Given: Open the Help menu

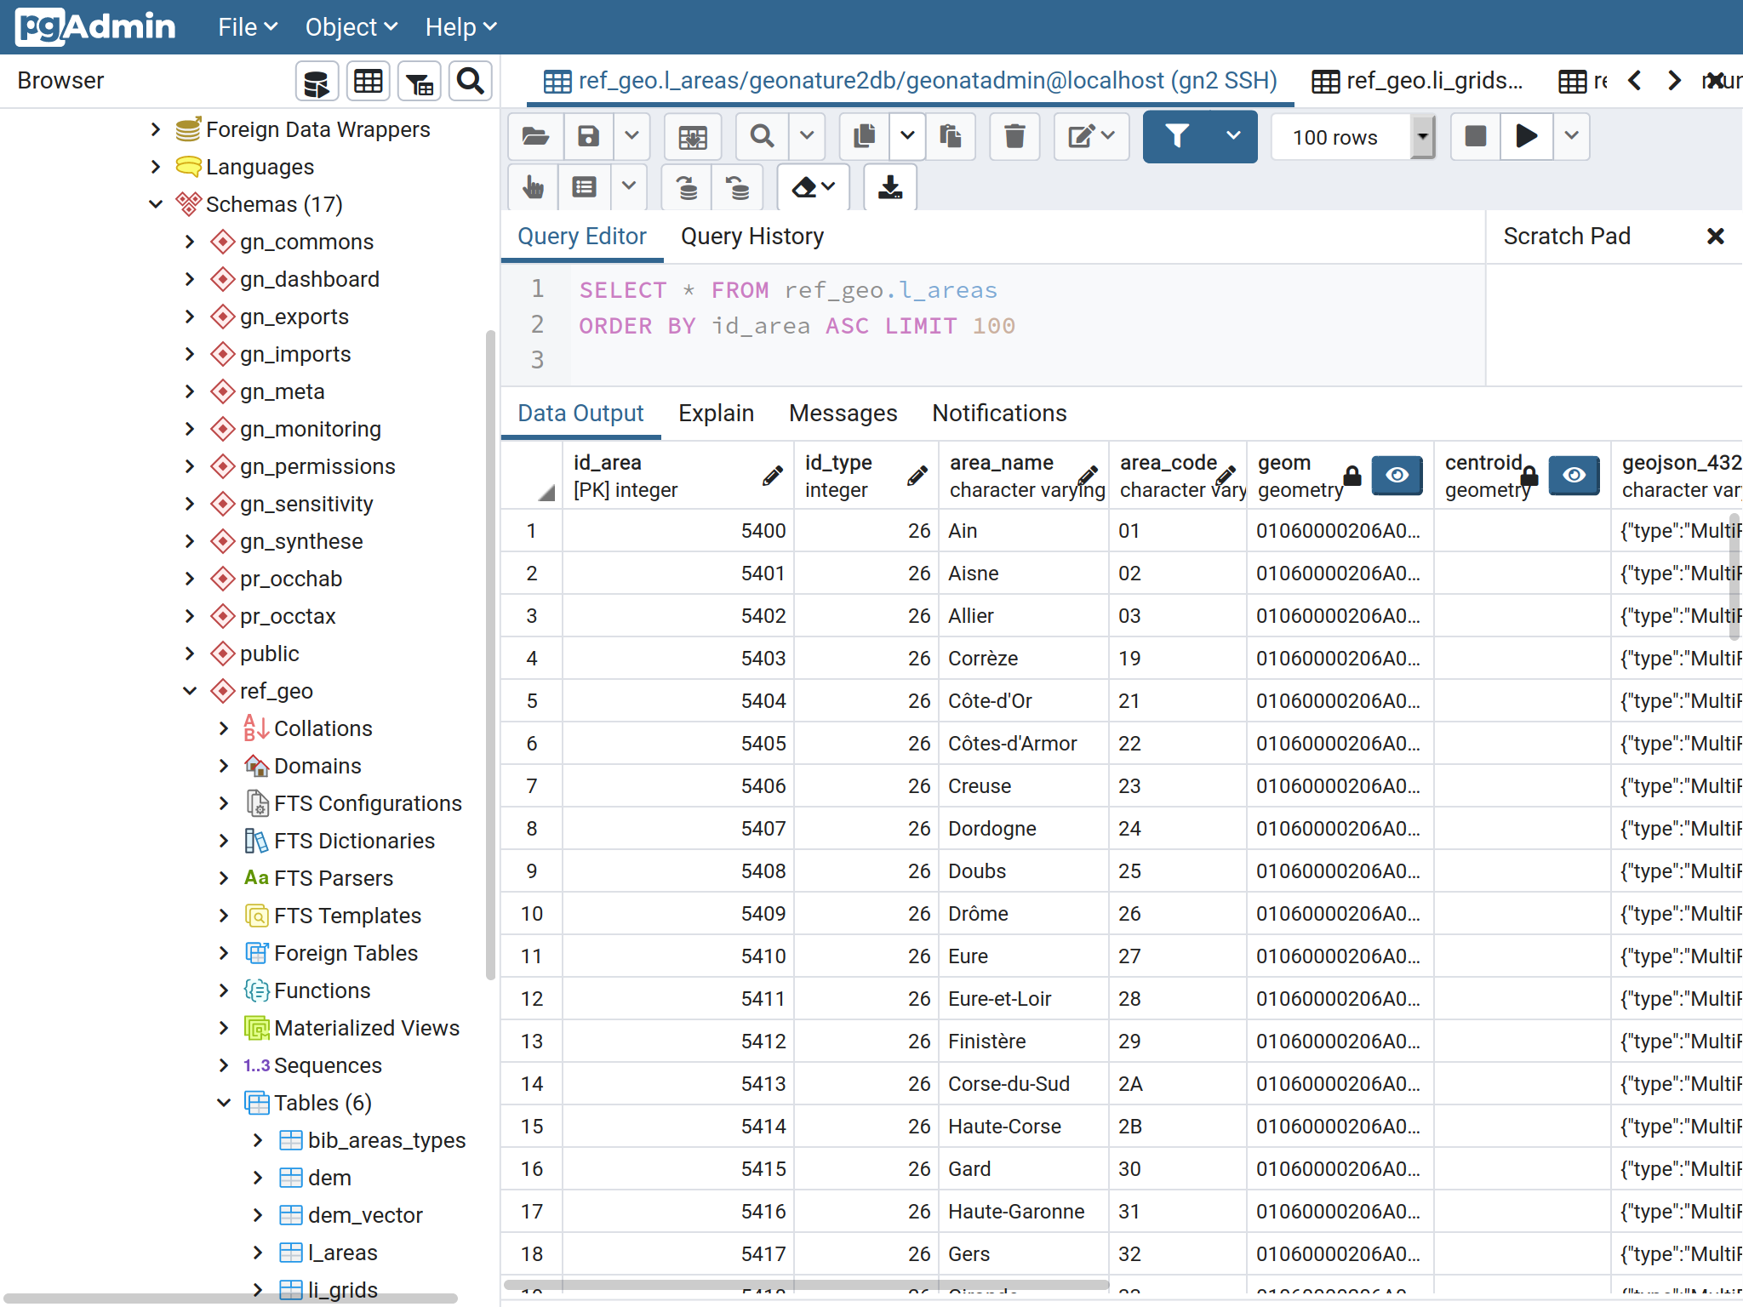Looking at the screenshot, I should (x=460, y=27).
